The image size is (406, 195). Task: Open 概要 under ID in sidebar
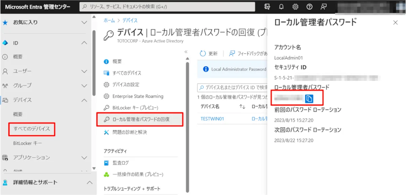18,57
